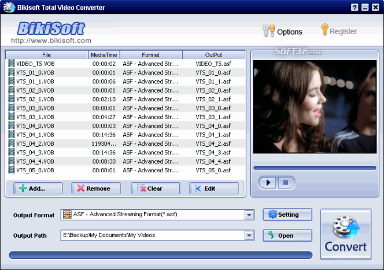The image size is (384, 270).
Task: Remove the selected file
Action: (96, 188)
